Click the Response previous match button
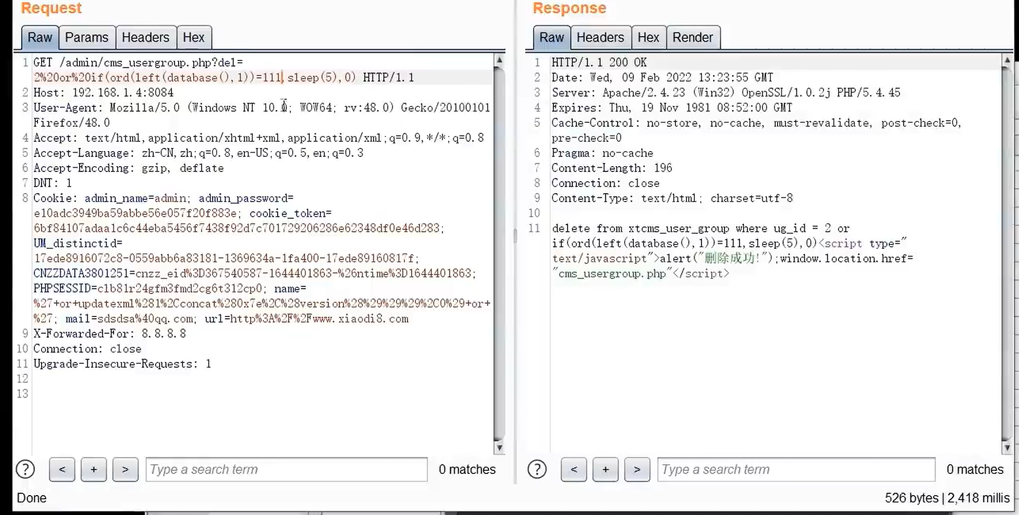1019x515 pixels. click(x=574, y=469)
